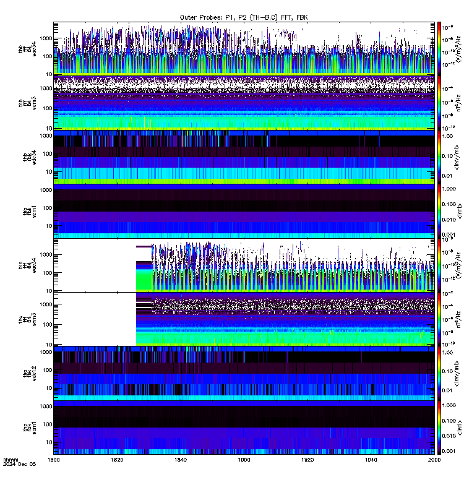Click the nT²/Hz unit label beside thb scm3
Image resolution: width=464 pixels, height=495 pixels.
click(458, 103)
